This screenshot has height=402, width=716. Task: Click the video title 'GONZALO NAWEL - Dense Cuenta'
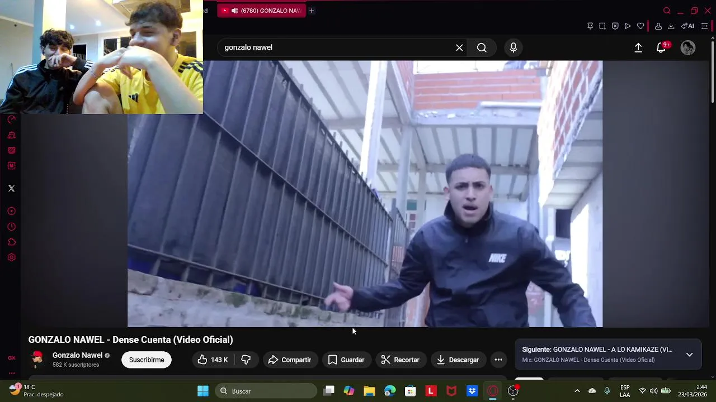click(x=130, y=339)
